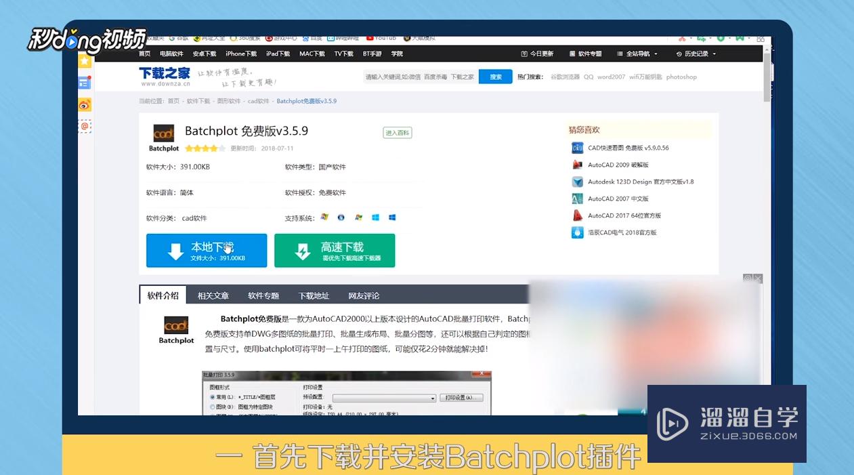
Task: Expand the 历史记录 dropdown
Action: click(x=696, y=54)
